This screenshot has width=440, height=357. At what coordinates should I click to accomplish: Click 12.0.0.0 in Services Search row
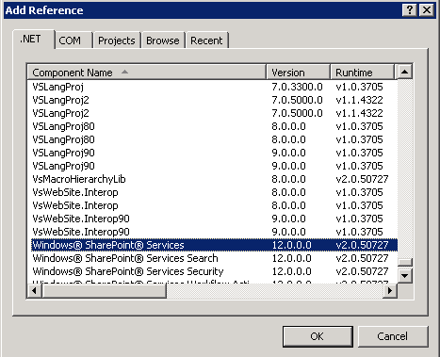pos(291,258)
